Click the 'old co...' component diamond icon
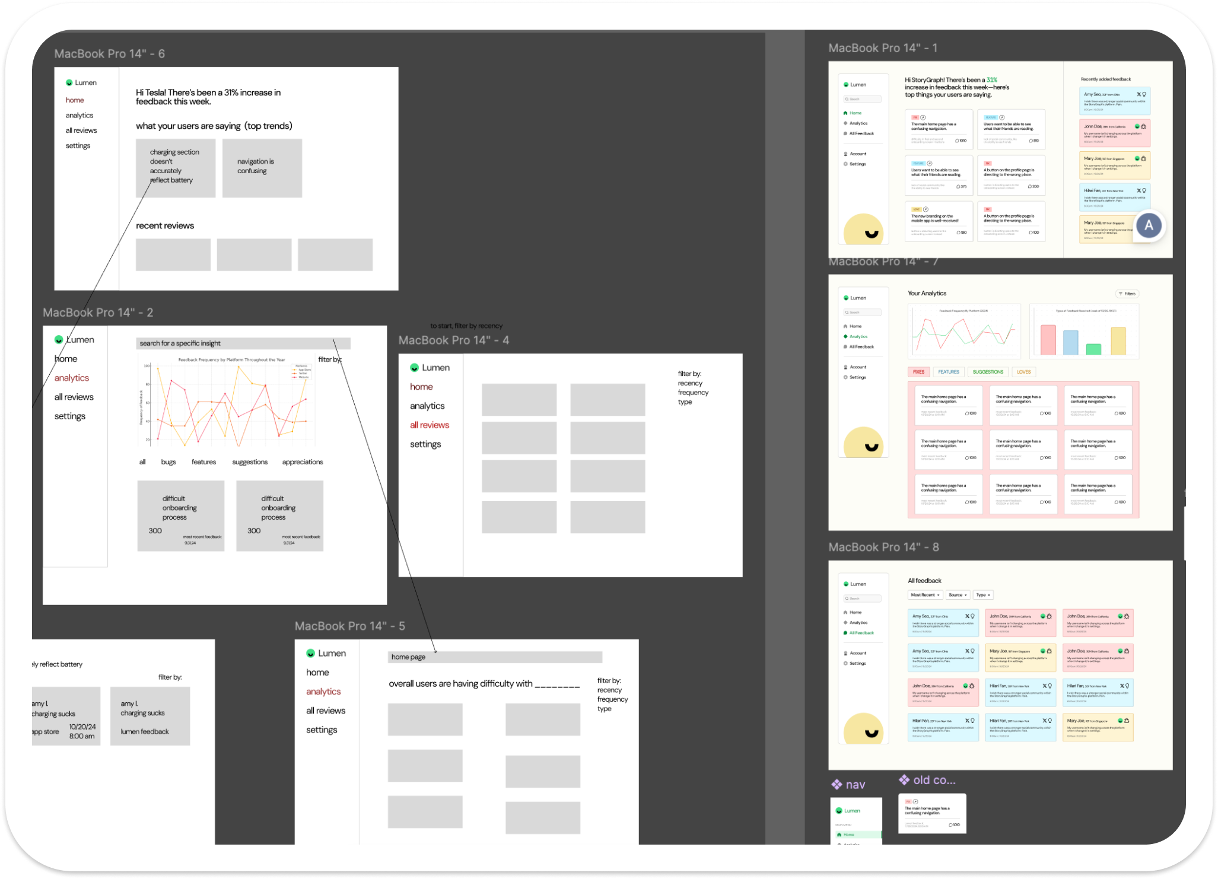Viewport: 1218px width, 879px height. pyautogui.click(x=904, y=779)
